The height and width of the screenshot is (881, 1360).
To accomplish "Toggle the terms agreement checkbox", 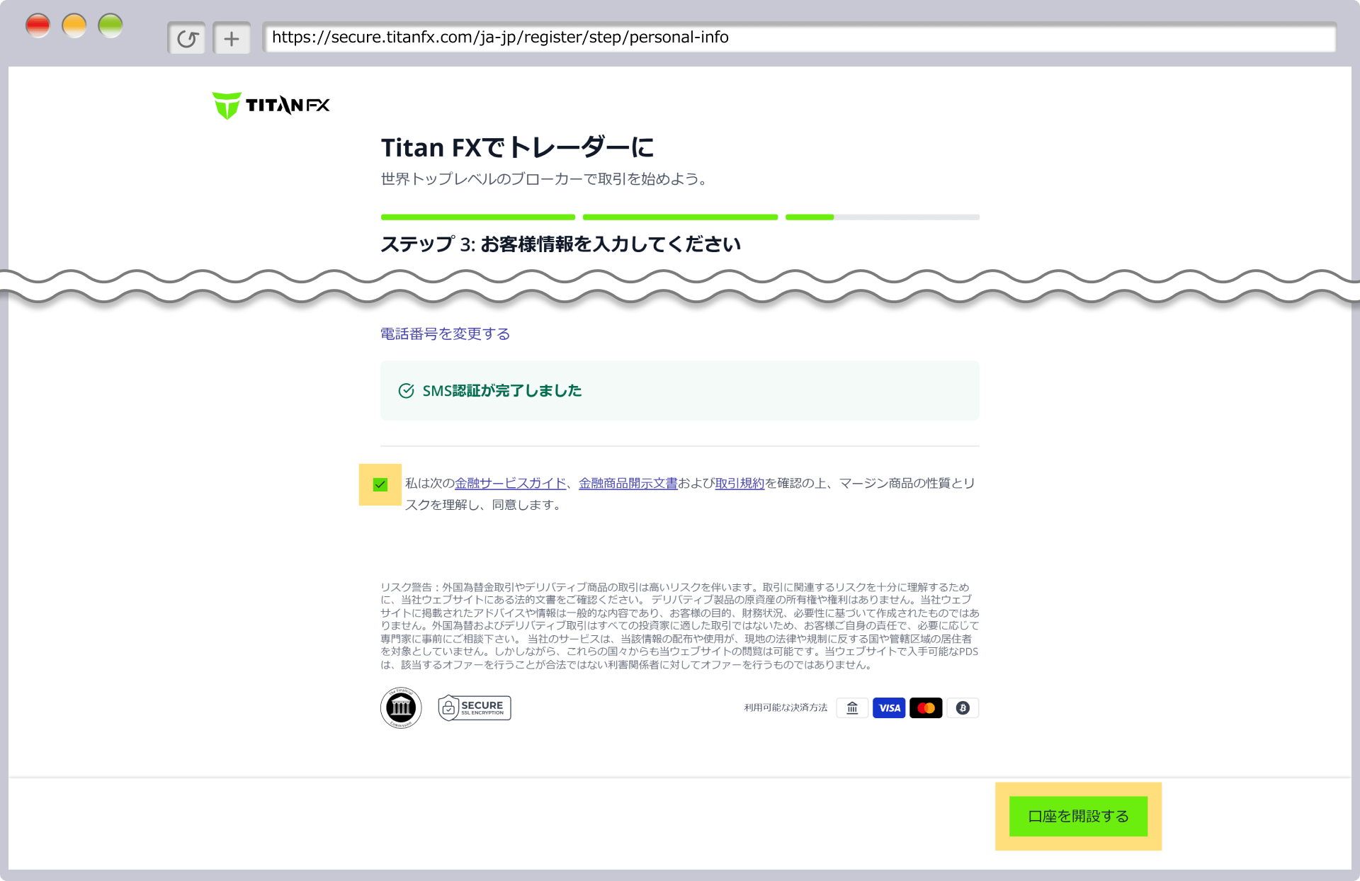I will tap(380, 484).
